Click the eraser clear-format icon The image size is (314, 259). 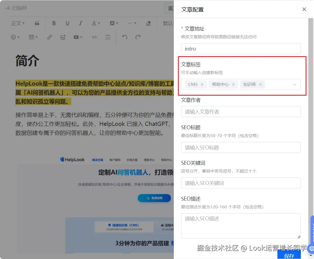(148, 23)
